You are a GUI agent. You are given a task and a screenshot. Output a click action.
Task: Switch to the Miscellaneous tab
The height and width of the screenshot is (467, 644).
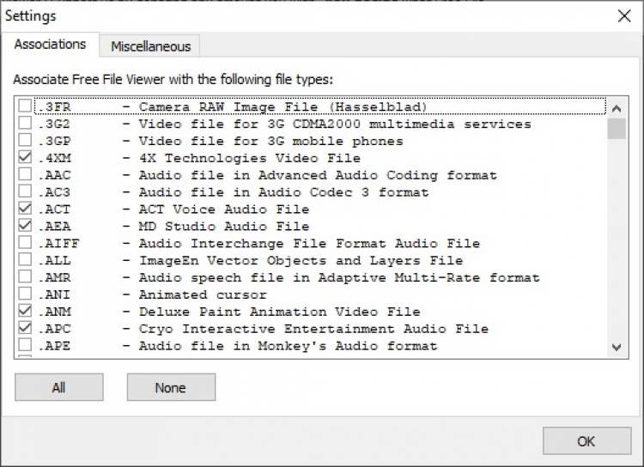(x=150, y=46)
